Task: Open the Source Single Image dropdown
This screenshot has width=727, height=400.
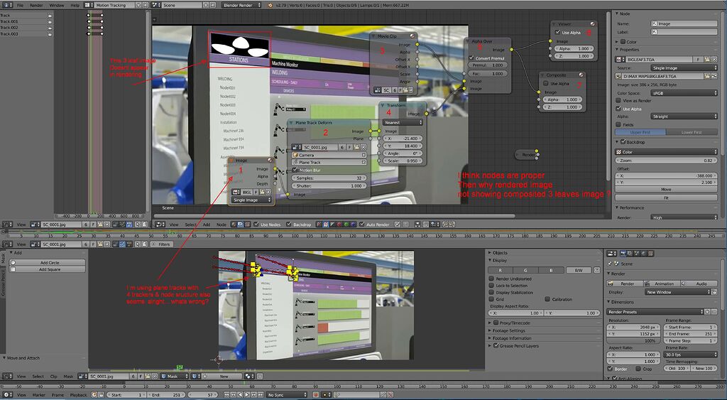Action: (x=684, y=67)
